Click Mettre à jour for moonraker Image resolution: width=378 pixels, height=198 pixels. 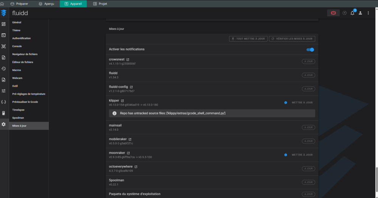point(302,155)
